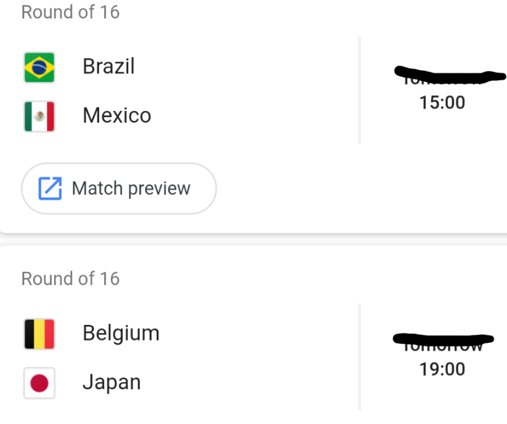Open the Match preview button
The width and height of the screenshot is (507, 424).
[x=118, y=189]
